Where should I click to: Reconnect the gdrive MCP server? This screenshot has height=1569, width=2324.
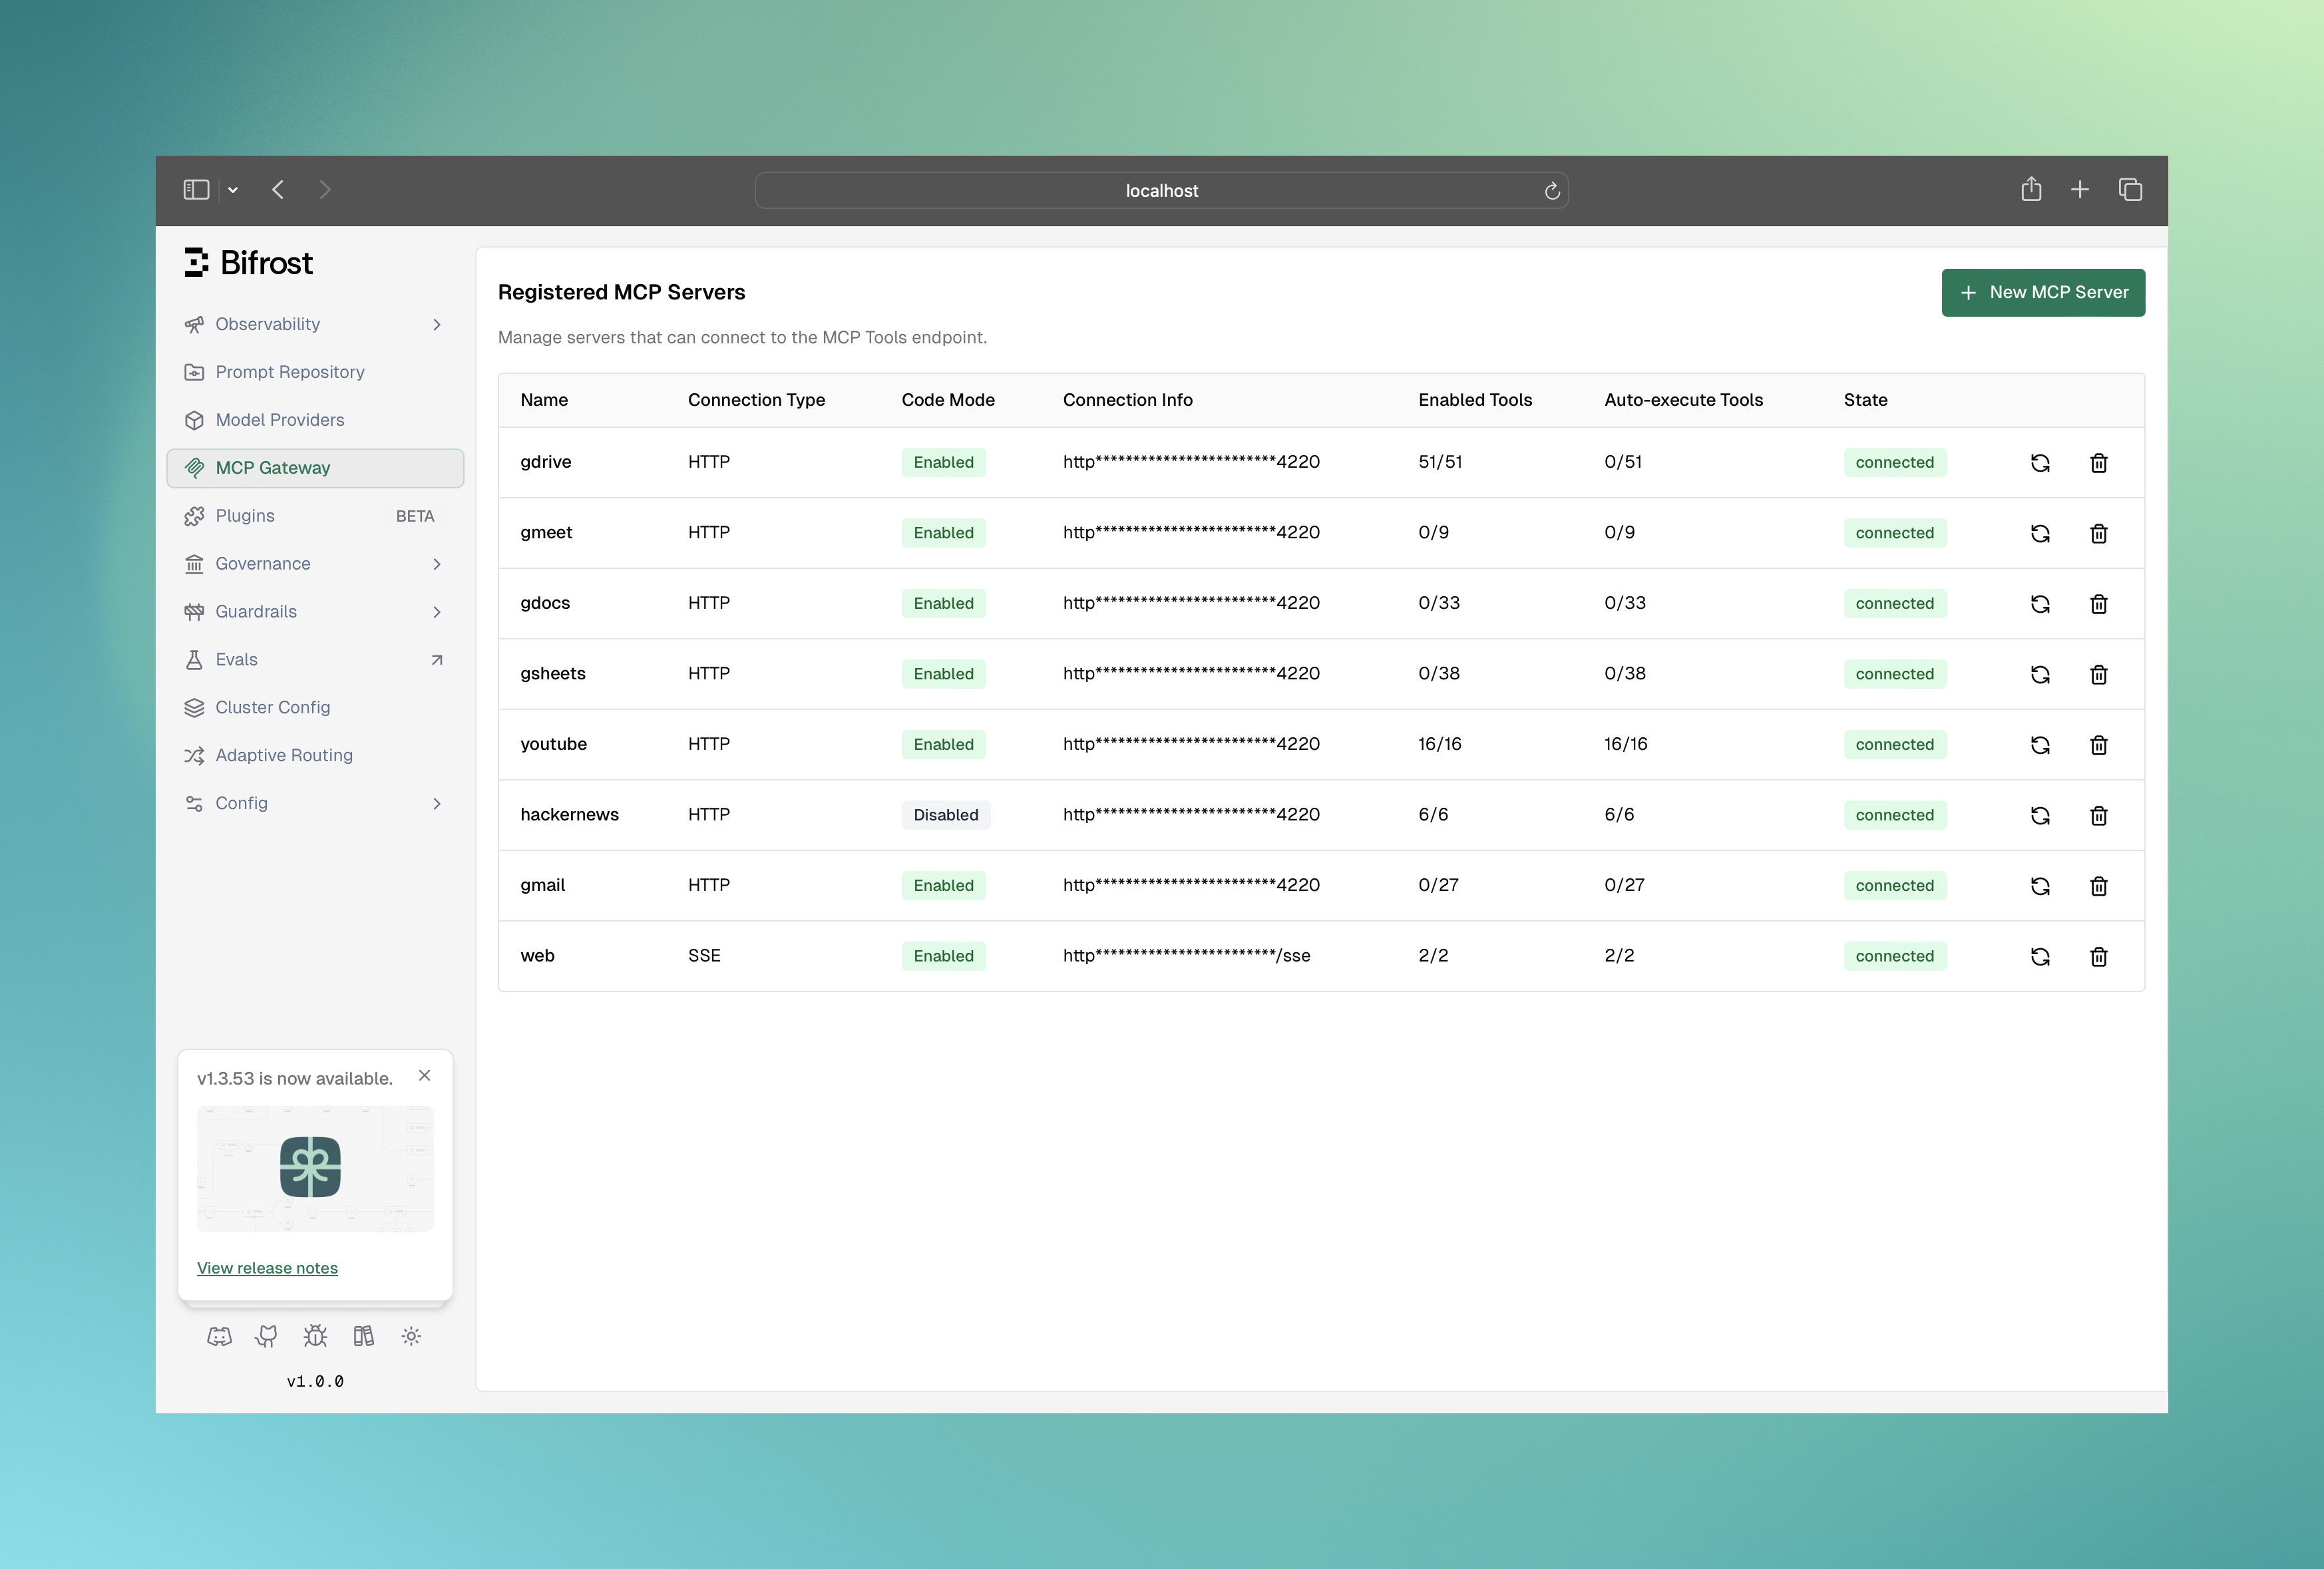pyautogui.click(x=2040, y=463)
